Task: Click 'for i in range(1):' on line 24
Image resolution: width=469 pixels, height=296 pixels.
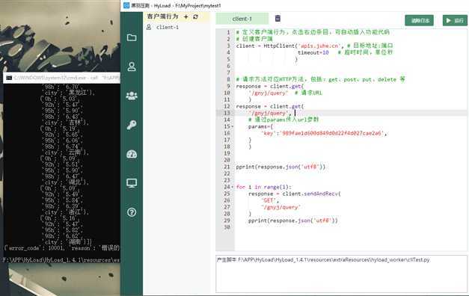Action: (263, 187)
